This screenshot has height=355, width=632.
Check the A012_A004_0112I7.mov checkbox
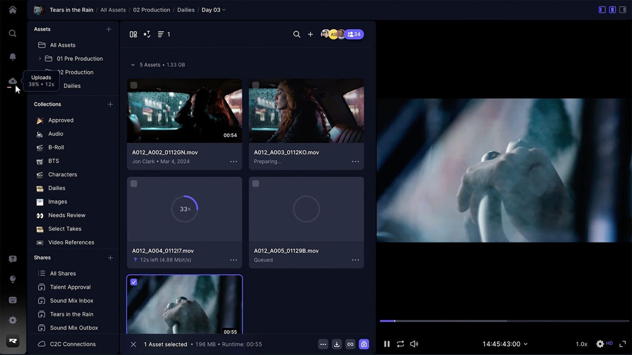pyautogui.click(x=134, y=184)
